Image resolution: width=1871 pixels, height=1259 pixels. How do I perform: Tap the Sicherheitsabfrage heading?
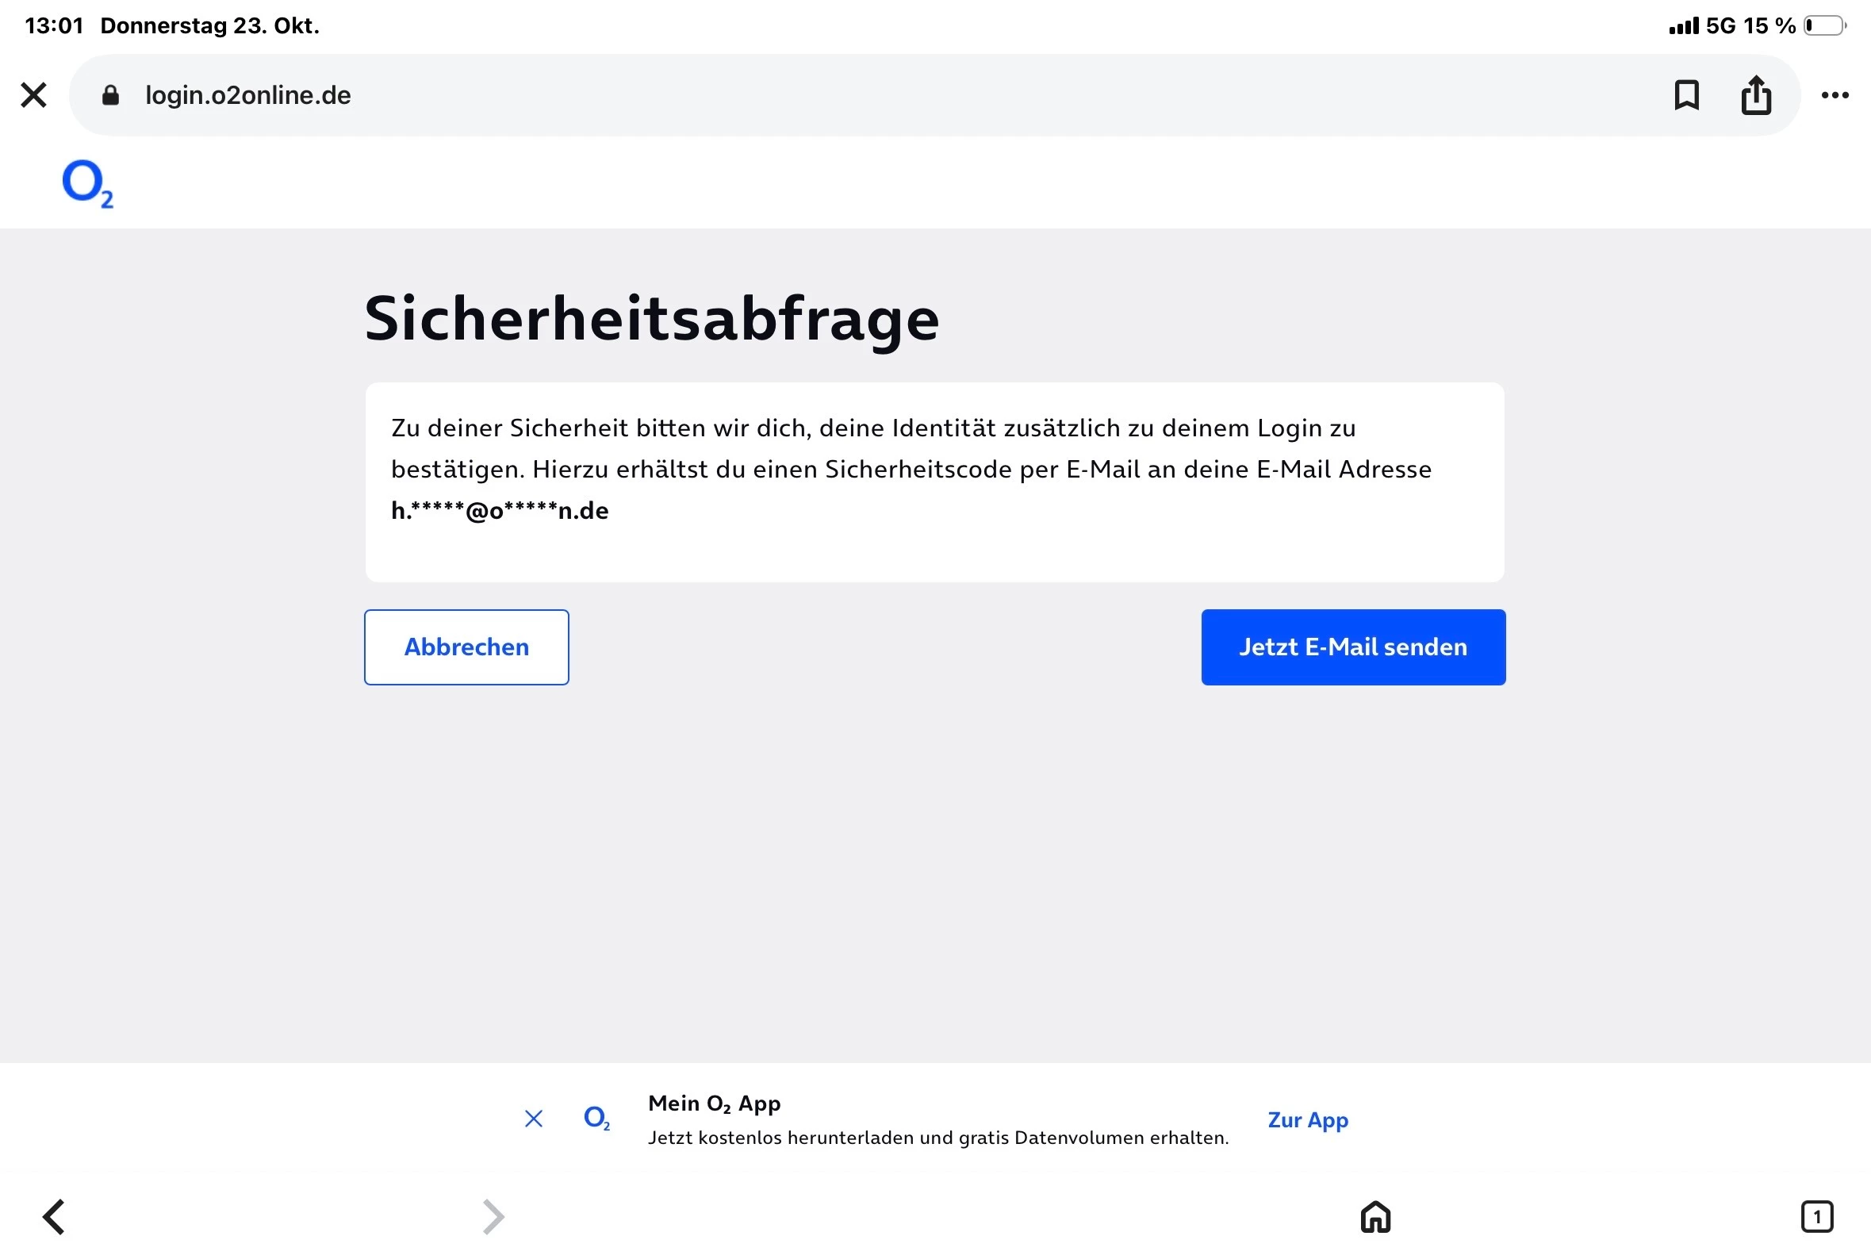point(651,319)
